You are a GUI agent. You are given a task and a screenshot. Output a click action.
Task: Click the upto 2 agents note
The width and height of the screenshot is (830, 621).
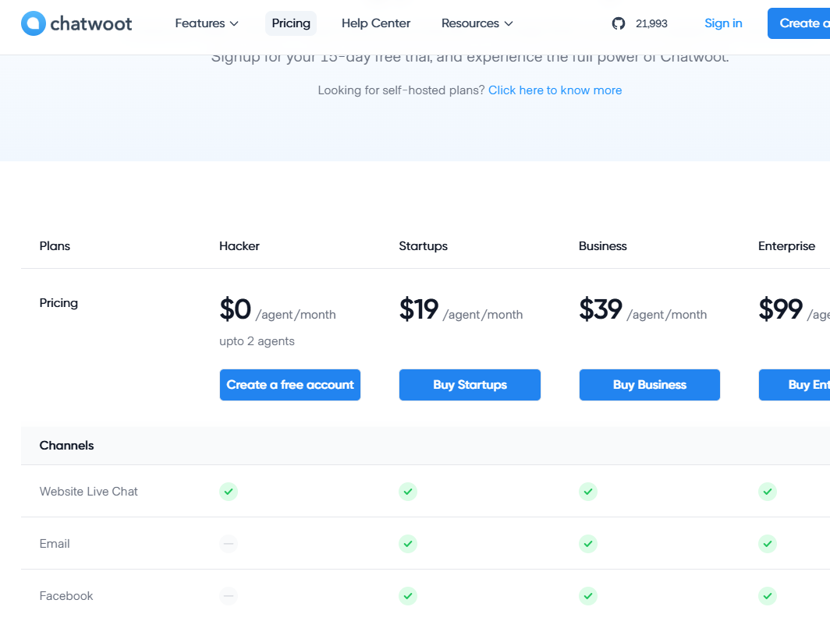tap(257, 341)
